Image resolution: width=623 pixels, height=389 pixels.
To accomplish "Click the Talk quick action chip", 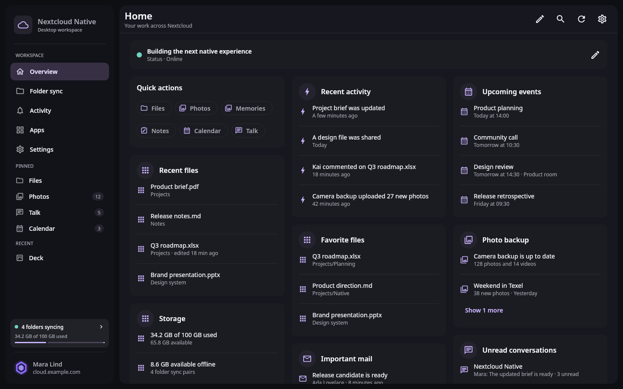I will click(248, 131).
